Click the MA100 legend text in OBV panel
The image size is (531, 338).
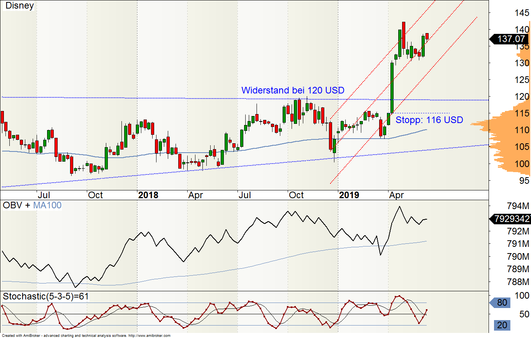(47, 206)
